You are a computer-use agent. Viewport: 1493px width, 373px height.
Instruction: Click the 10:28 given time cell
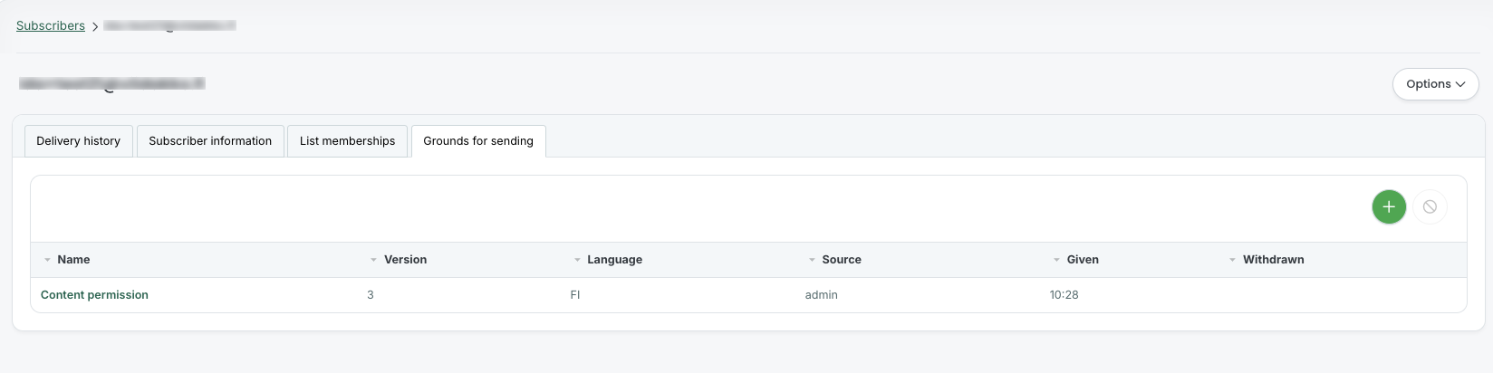click(1064, 295)
